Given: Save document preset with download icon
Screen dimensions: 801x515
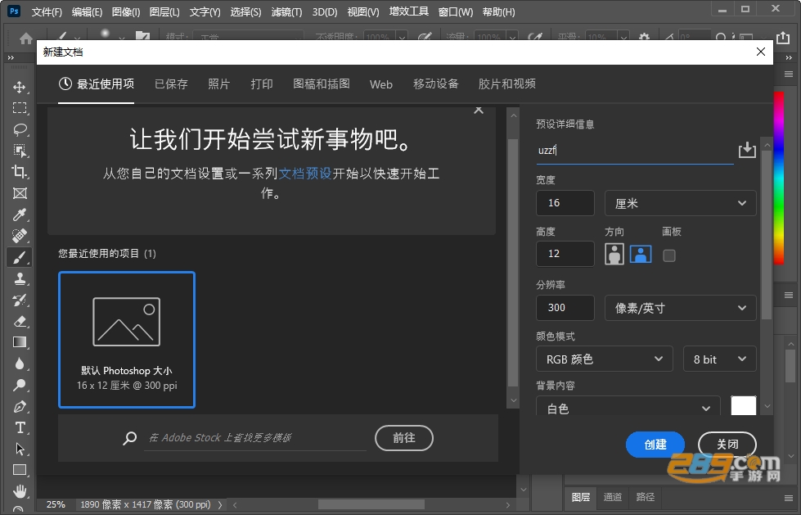Looking at the screenshot, I should point(747,150).
